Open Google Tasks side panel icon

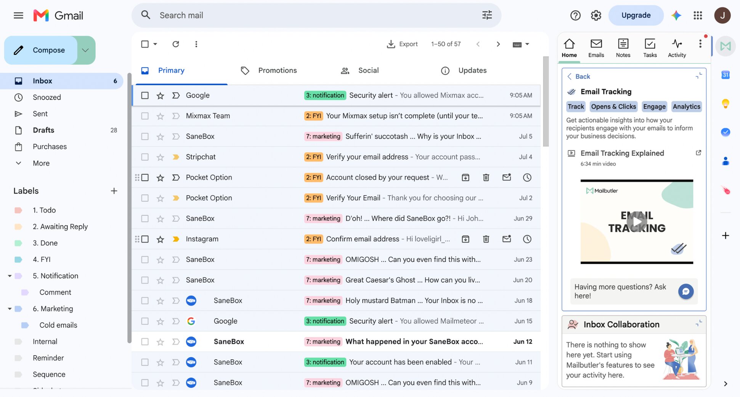point(726,132)
